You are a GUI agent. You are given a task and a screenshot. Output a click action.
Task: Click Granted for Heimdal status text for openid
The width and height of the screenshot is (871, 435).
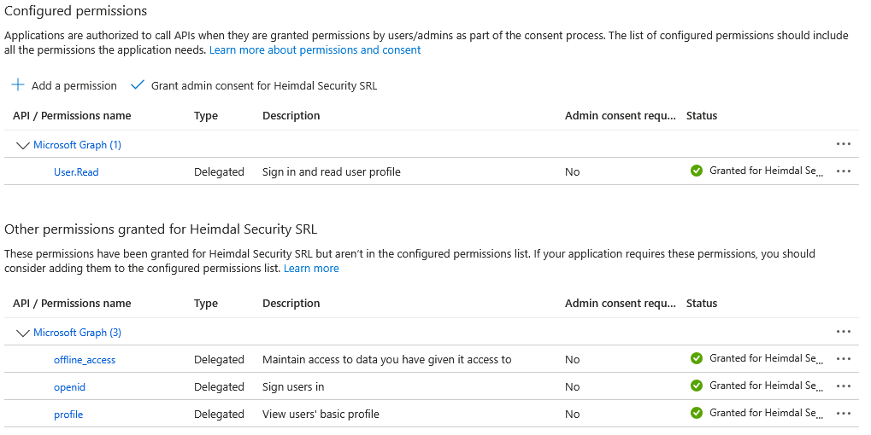766,386
